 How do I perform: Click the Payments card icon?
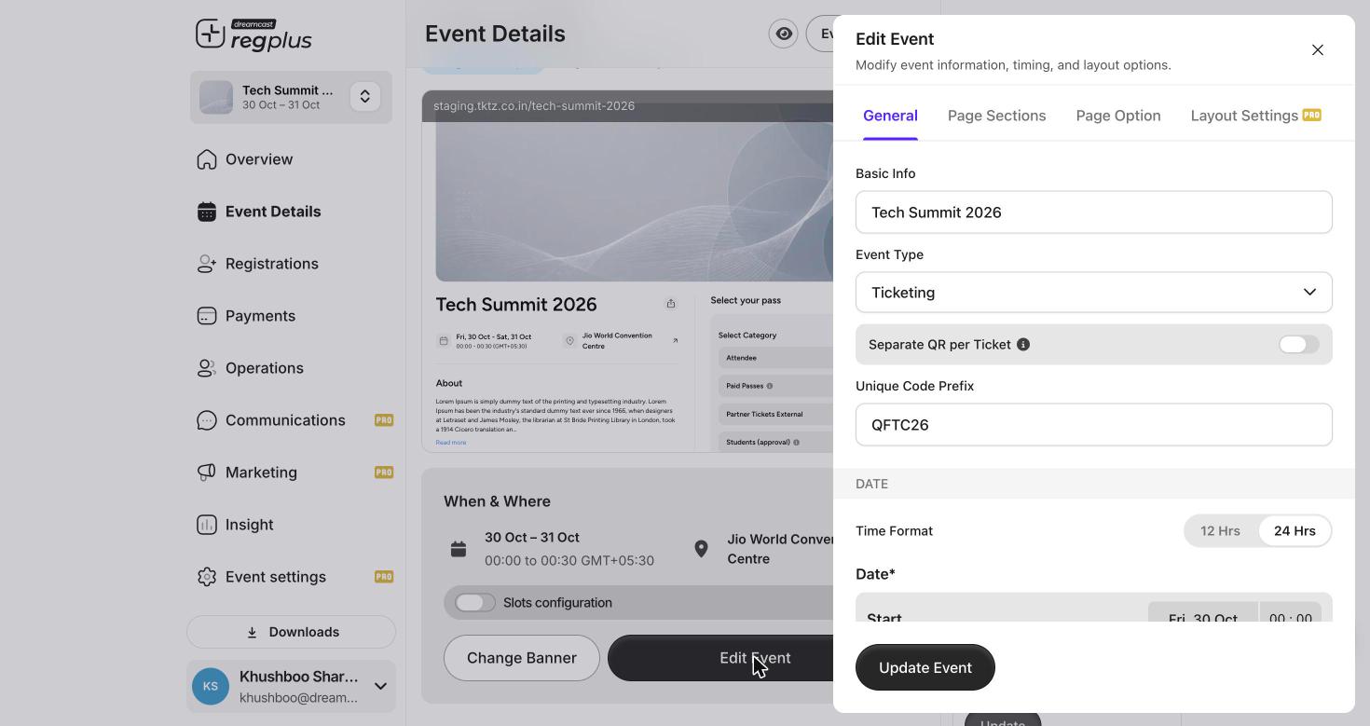pos(207,316)
